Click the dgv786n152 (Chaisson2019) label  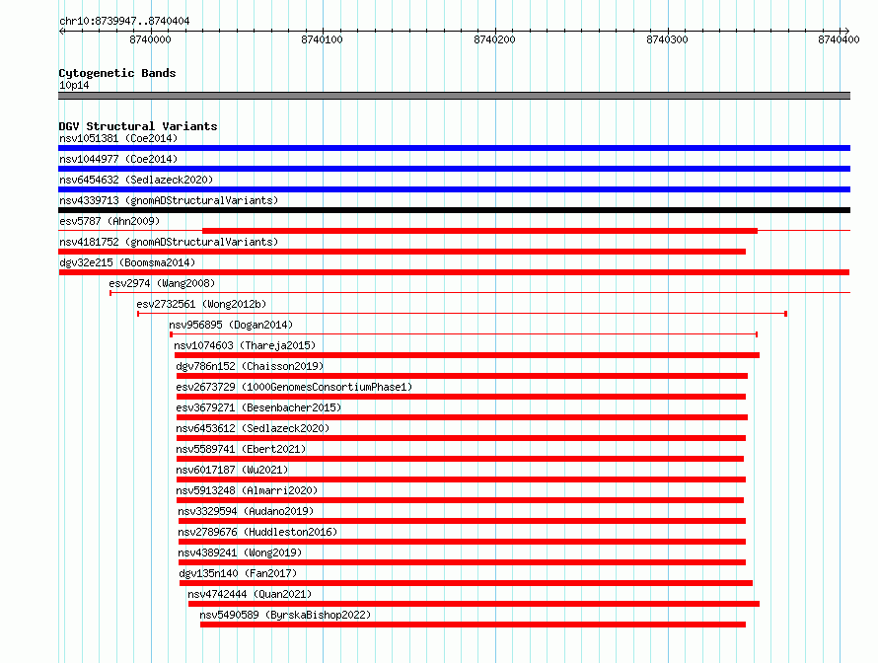click(250, 366)
